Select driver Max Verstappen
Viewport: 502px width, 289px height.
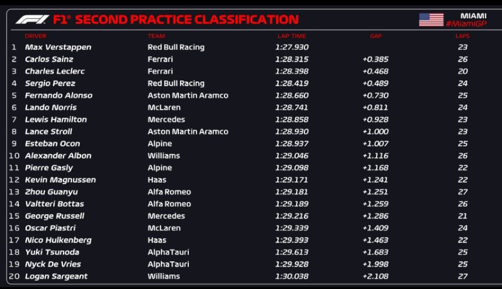tap(58, 47)
